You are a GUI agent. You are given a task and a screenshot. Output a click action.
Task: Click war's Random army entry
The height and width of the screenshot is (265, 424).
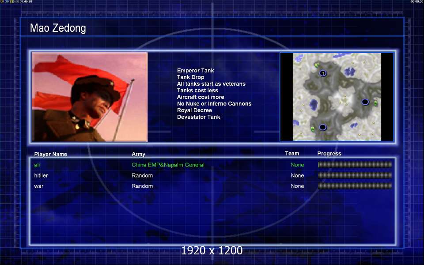(142, 186)
